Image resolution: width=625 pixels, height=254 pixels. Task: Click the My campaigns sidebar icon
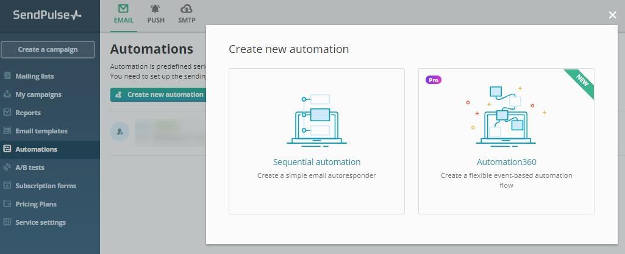(x=7, y=94)
